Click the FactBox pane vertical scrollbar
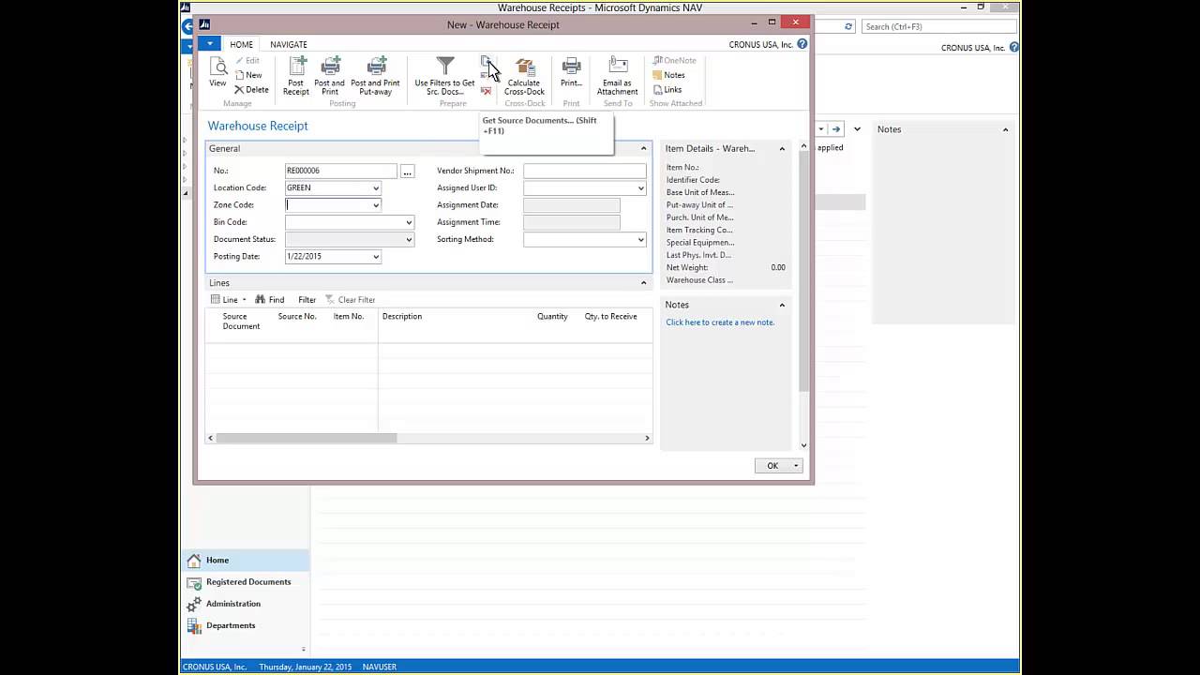The height and width of the screenshot is (675, 1200). (803, 272)
